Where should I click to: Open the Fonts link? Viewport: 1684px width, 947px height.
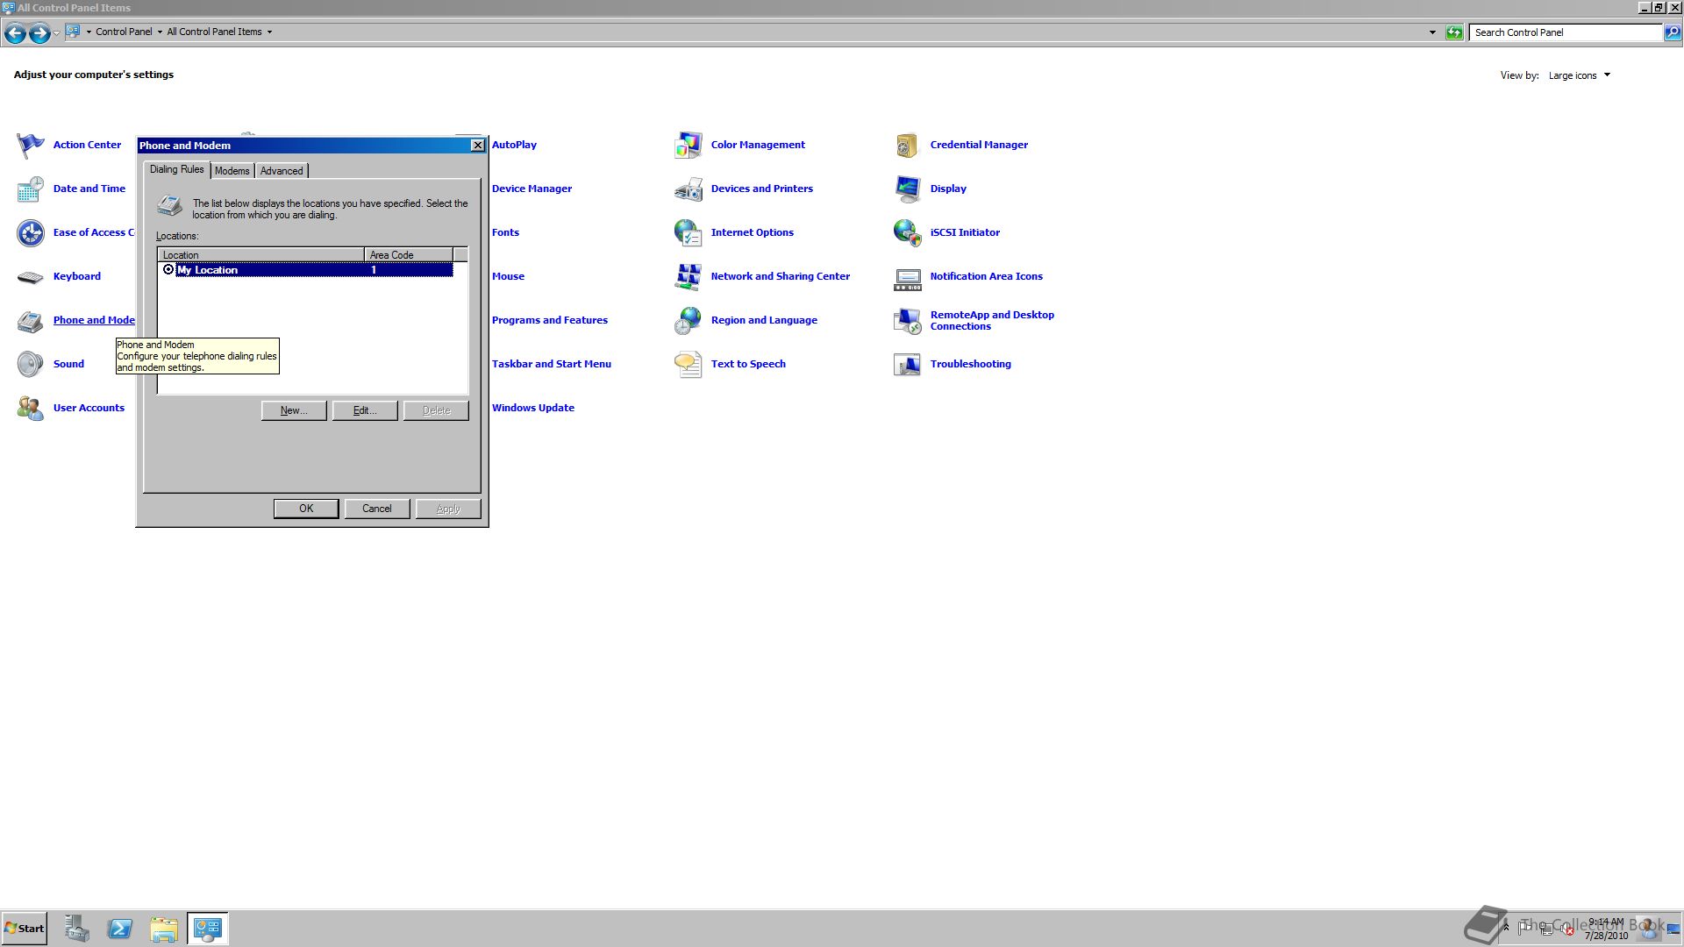pyautogui.click(x=505, y=232)
